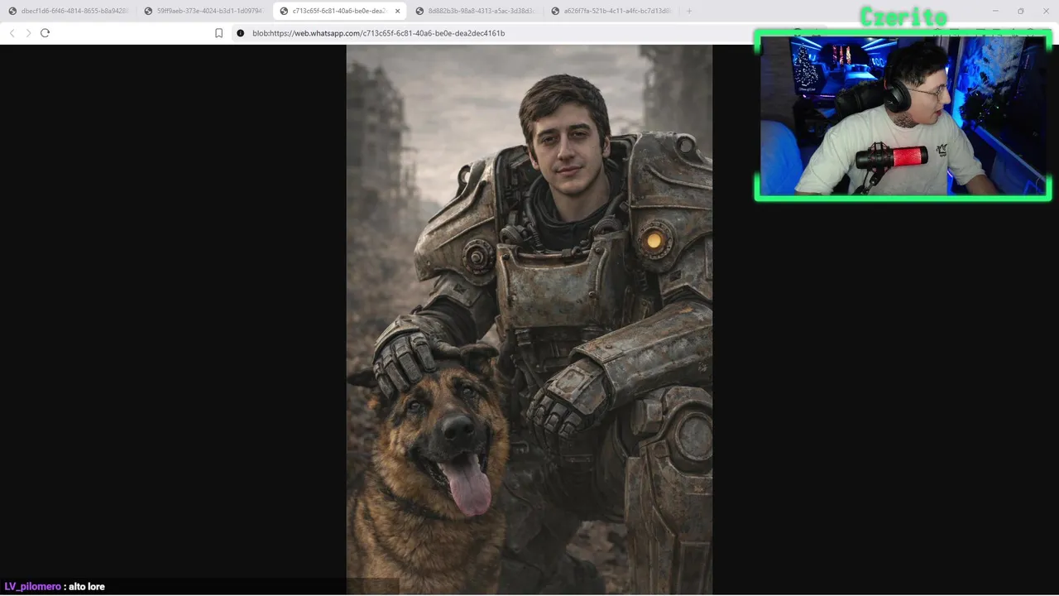Go back to the previous page
This screenshot has width=1059, height=596.
point(12,33)
